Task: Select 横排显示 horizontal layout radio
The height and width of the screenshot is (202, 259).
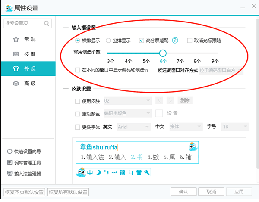Action: (x=77, y=40)
